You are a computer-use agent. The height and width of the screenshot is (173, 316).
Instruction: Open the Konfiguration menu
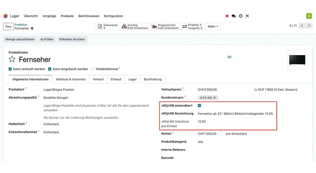coord(113,16)
